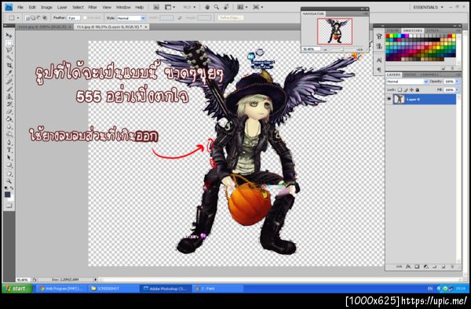Open the Essentials workspace switcher
This screenshot has width=471, height=309.
click(x=428, y=7)
